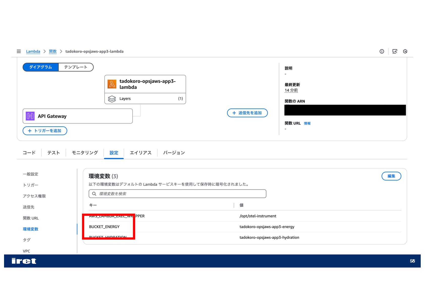
Task: Open 一般設定 in side menu
Action: pyautogui.click(x=31, y=174)
